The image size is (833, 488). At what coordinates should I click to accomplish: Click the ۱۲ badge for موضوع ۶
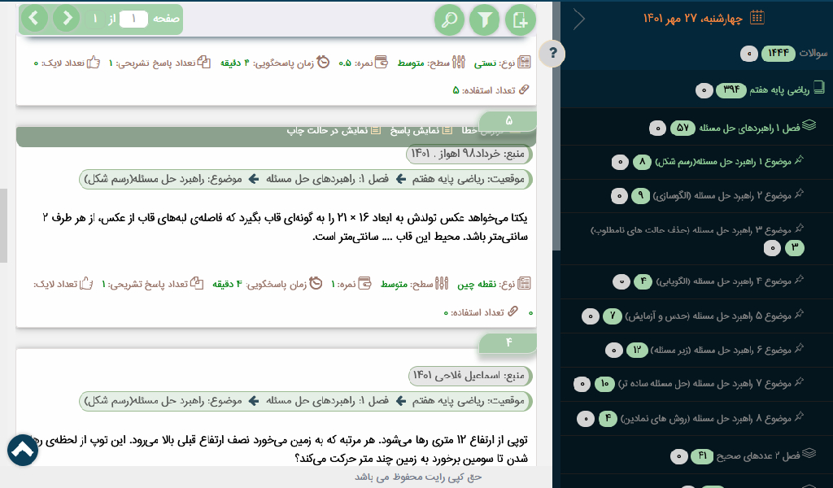tap(637, 350)
